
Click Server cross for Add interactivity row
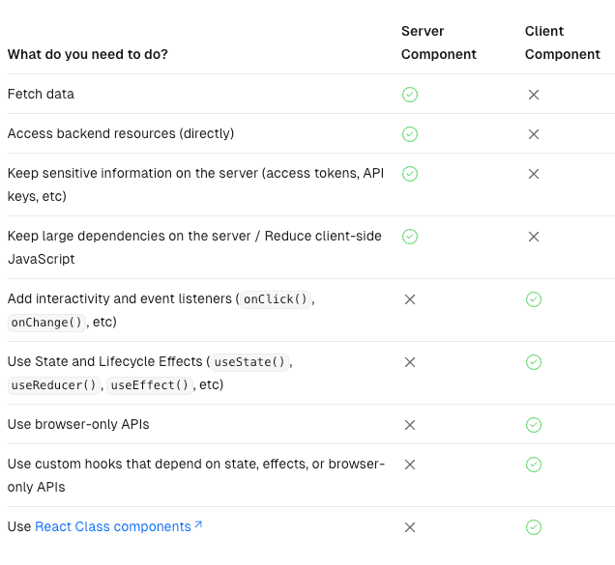(x=410, y=299)
